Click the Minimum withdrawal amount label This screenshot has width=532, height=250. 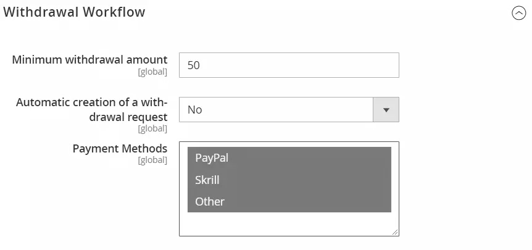pyautogui.click(x=89, y=60)
